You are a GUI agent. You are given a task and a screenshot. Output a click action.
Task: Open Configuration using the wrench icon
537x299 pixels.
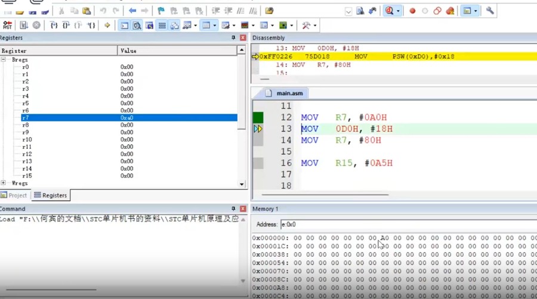[x=490, y=11]
